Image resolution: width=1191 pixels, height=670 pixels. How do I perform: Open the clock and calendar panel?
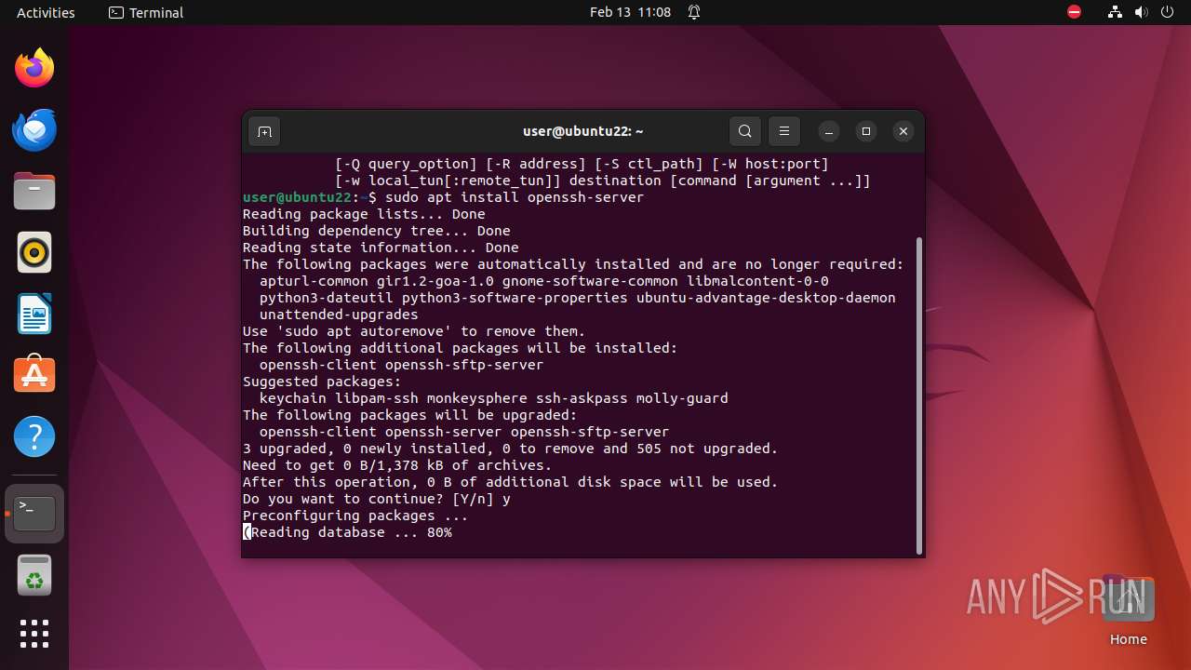[x=630, y=12]
